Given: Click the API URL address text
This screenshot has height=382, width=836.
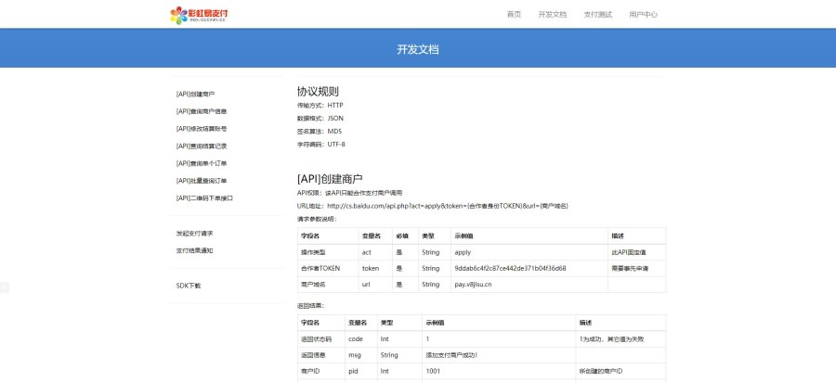Looking at the screenshot, I should point(432,205).
